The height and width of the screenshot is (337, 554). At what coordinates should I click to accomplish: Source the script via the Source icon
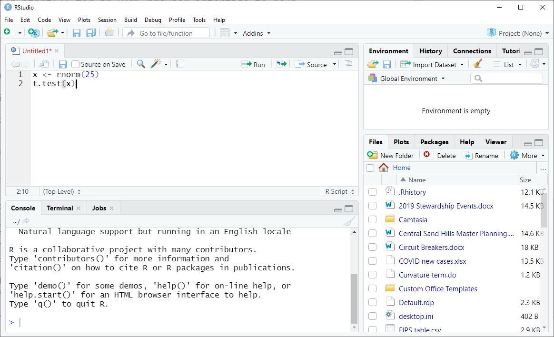click(x=312, y=64)
